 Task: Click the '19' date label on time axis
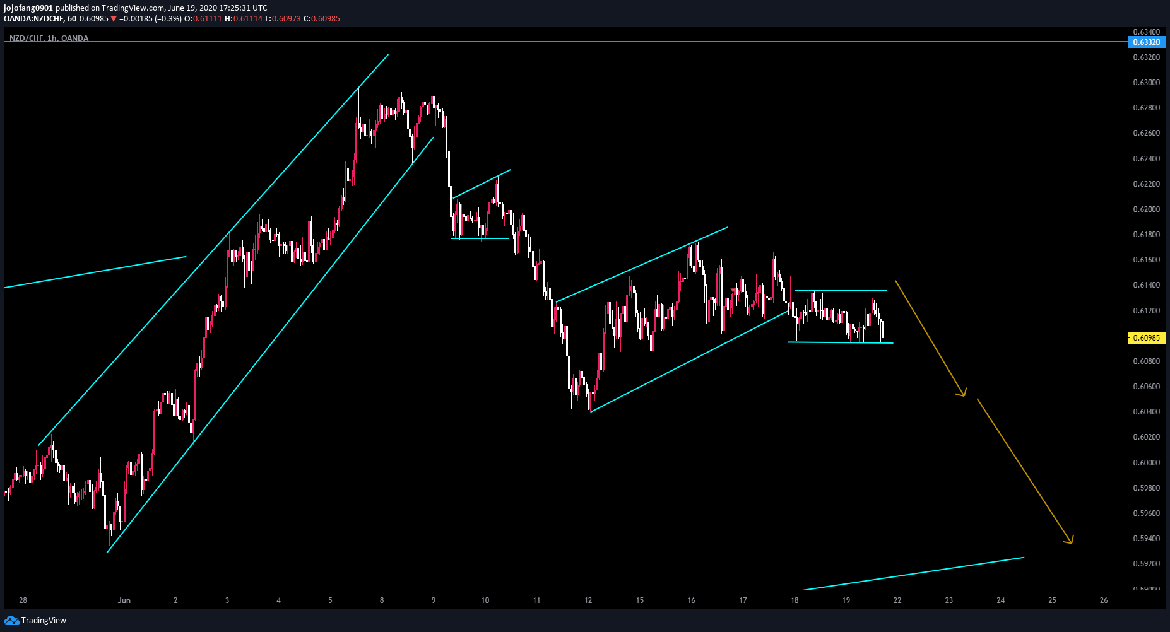pos(846,600)
